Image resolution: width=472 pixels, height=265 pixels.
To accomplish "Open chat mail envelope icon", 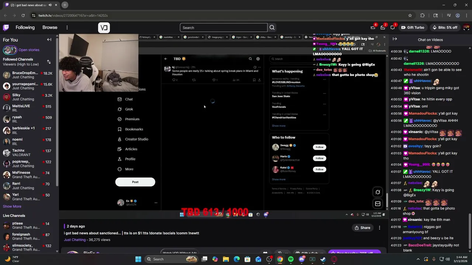I will [x=378, y=204].
